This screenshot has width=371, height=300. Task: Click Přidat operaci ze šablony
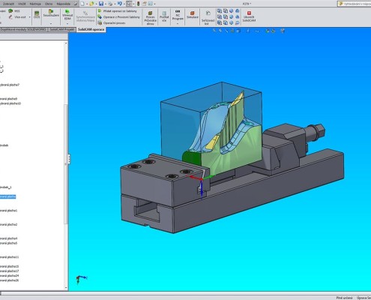point(118,11)
